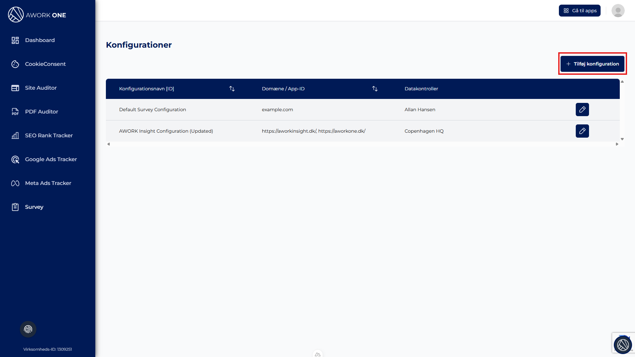This screenshot has width=635, height=357.
Task: Click the fingerprint icon in sidebar
Action: tap(28, 329)
